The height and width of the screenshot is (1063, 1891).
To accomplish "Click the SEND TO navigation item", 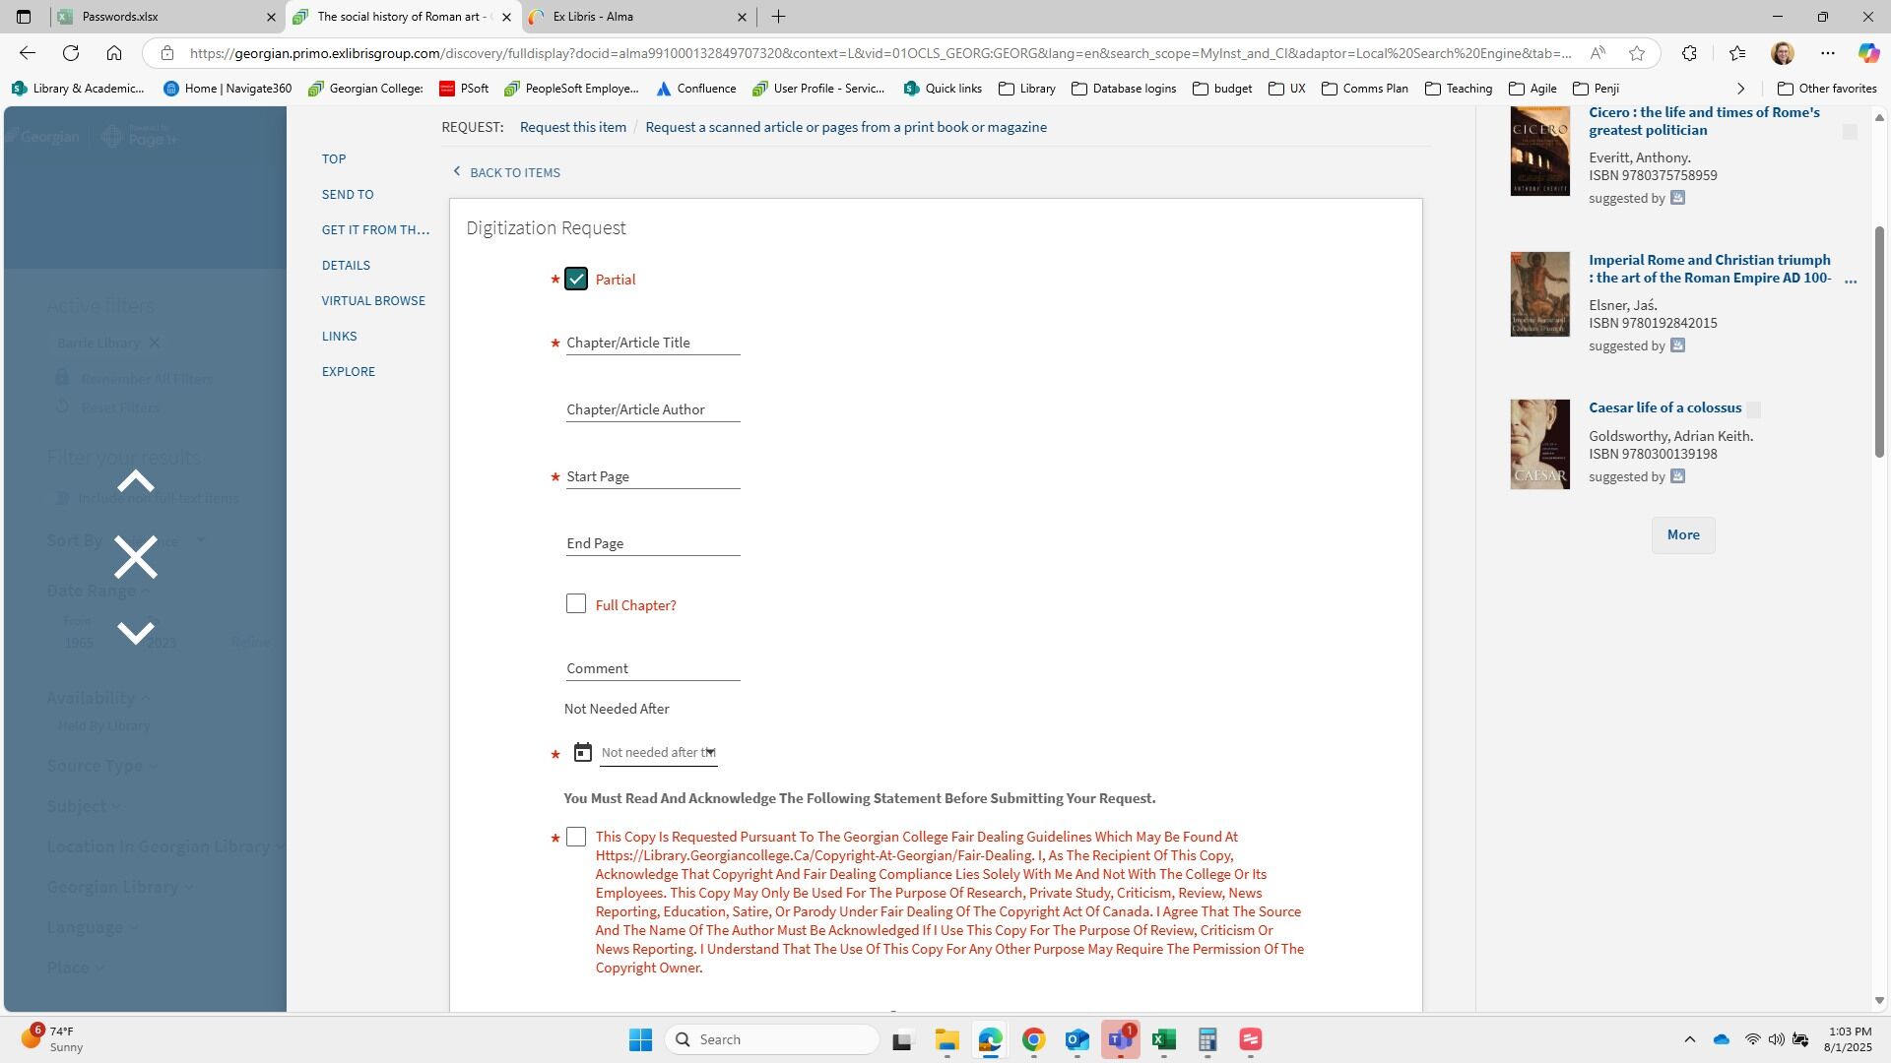I will 348,195.
